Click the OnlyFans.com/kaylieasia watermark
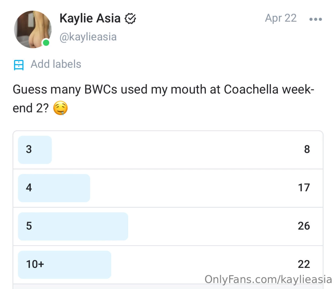 (x=268, y=279)
